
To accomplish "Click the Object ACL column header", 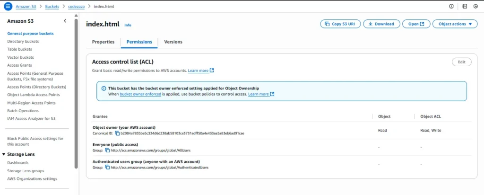I will (431, 116).
